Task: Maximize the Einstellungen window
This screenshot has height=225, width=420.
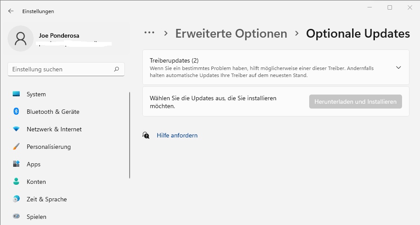Action: [390, 7]
